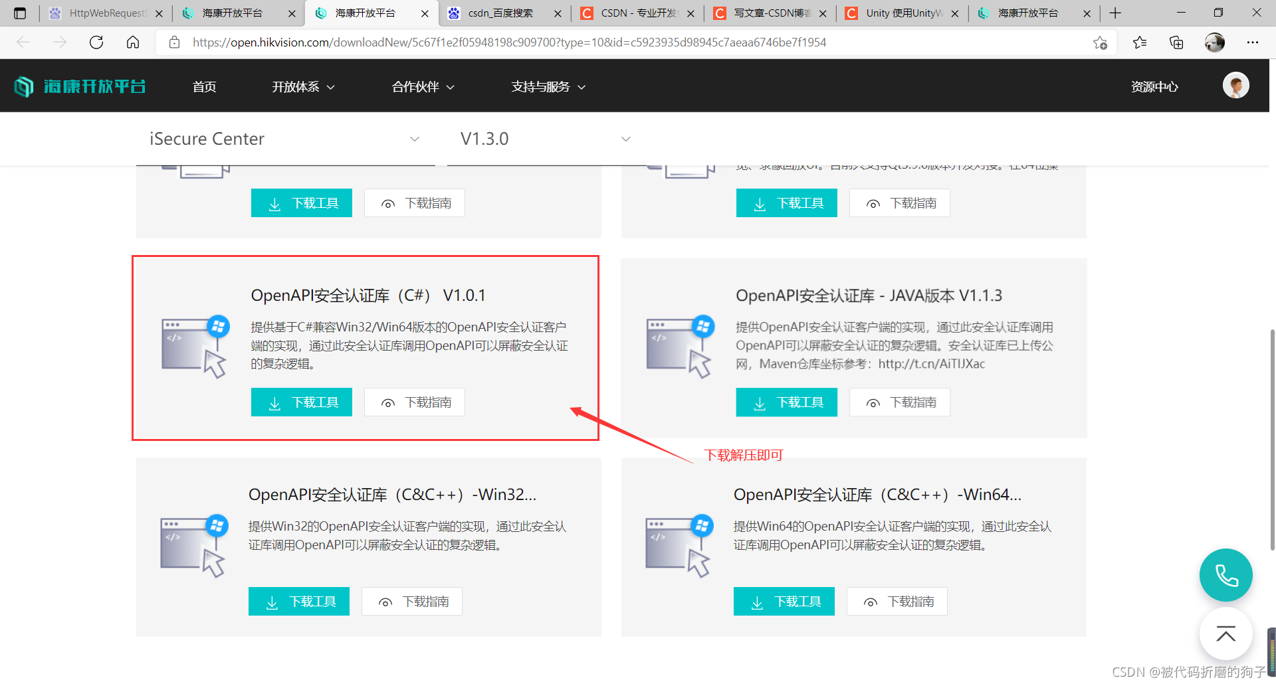Click the C&C++ Win32 library illustration
The height and width of the screenshot is (684, 1276).
[194, 545]
